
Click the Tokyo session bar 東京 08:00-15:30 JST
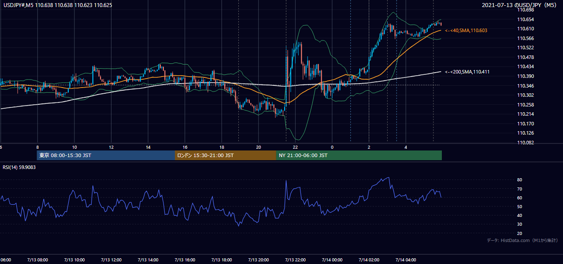[106, 155]
